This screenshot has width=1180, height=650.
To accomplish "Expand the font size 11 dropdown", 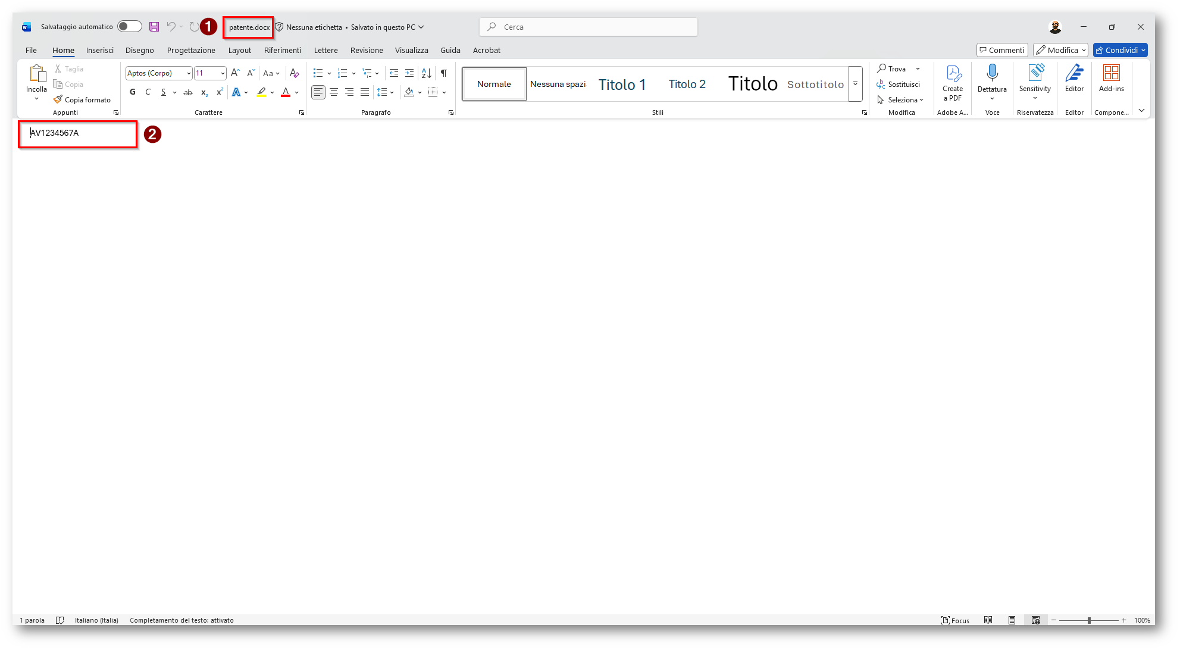I will [x=223, y=73].
